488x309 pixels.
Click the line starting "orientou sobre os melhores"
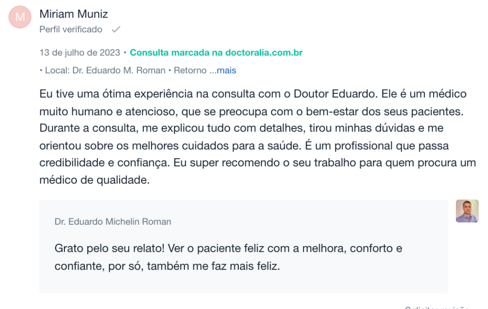[x=244, y=146]
